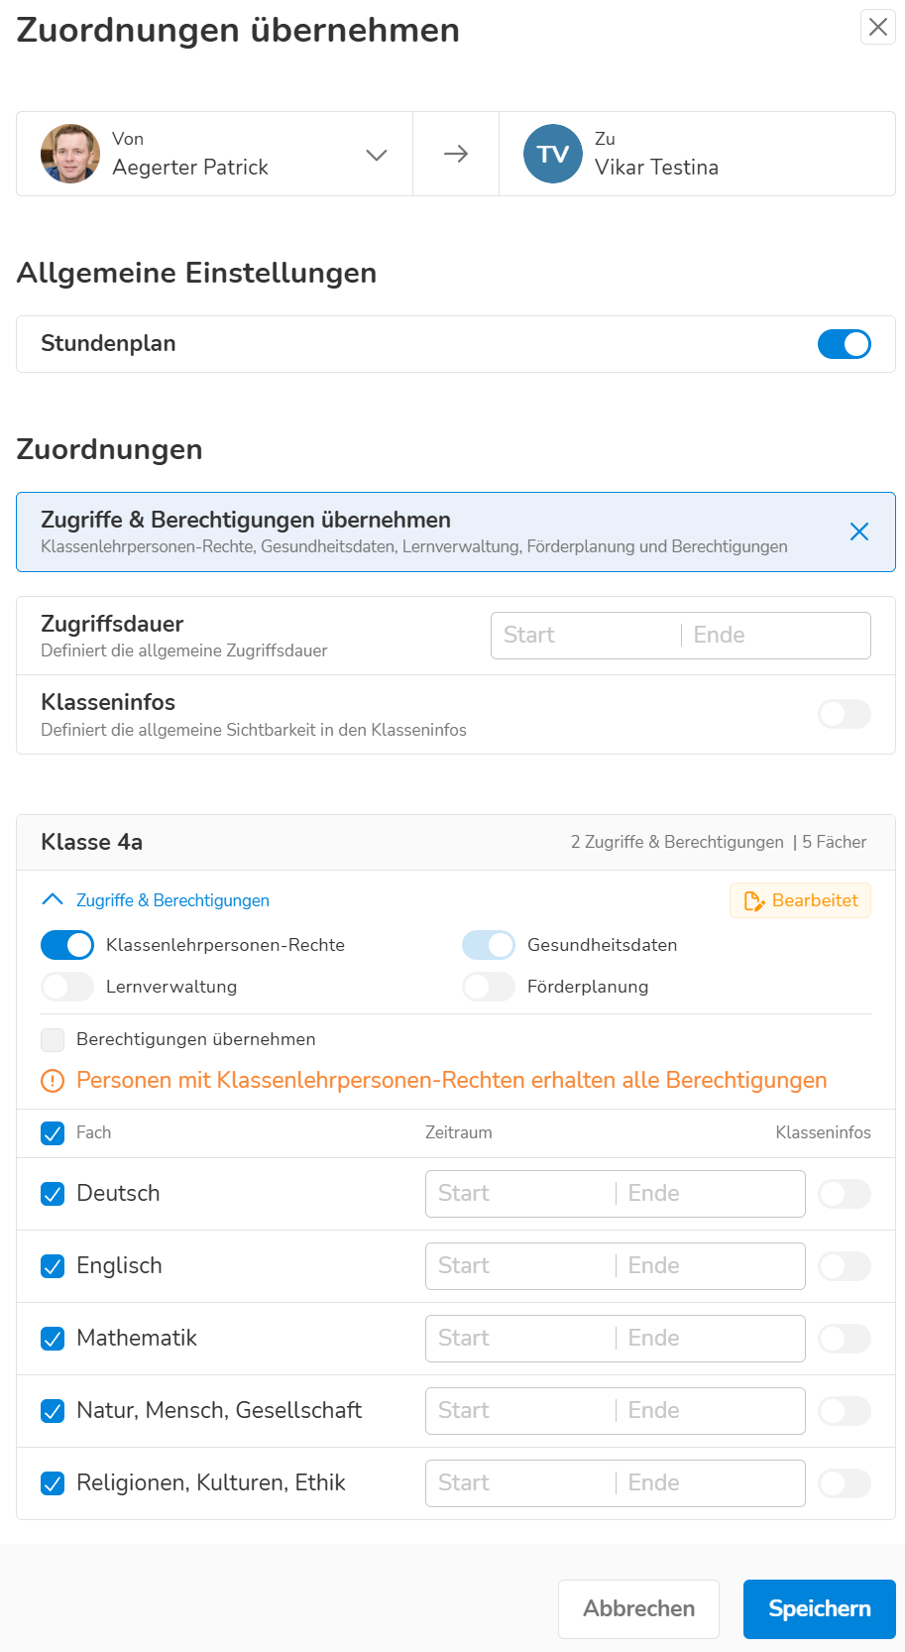This screenshot has height=1652, width=905.
Task: Click the TV avatar of Vikar Testina
Action: (x=553, y=154)
